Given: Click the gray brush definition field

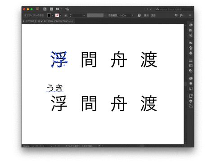Looking at the screenshot, I should pyautogui.click(x=95, y=15).
